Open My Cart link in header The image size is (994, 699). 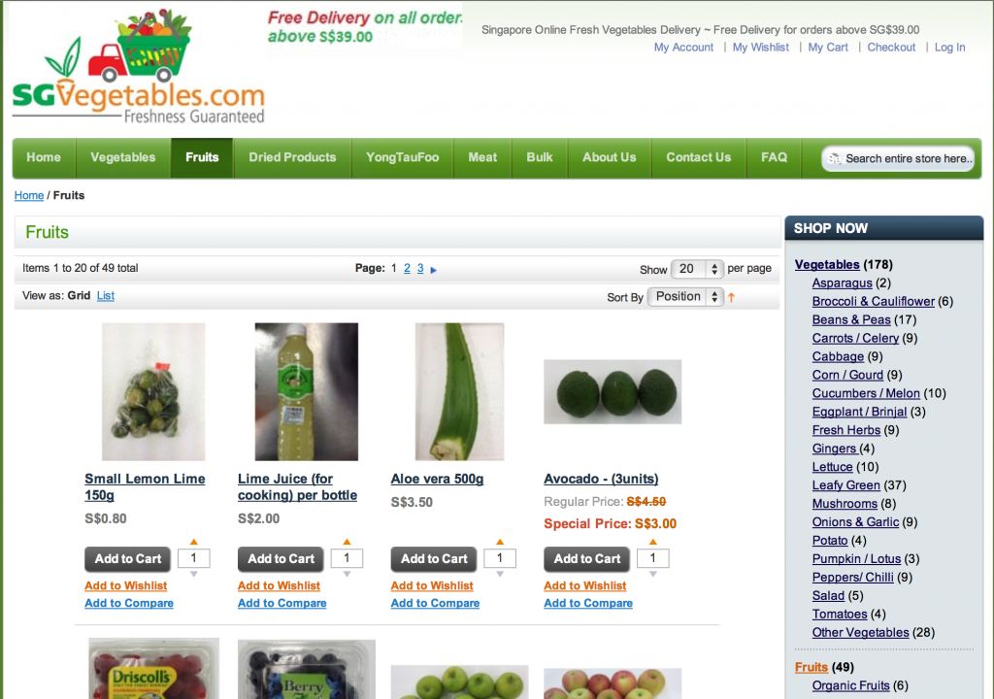pyautogui.click(x=828, y=48)
